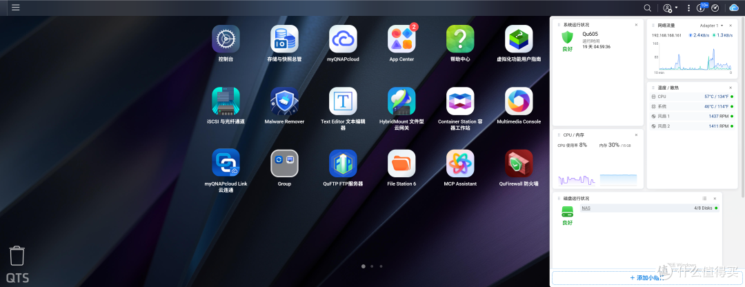
Task: Open the Group folder icon
Action: [284, 163]
